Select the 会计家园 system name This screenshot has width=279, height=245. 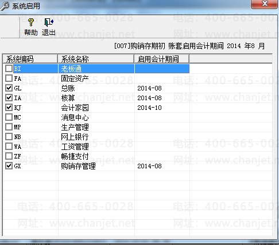click(75, 108)
